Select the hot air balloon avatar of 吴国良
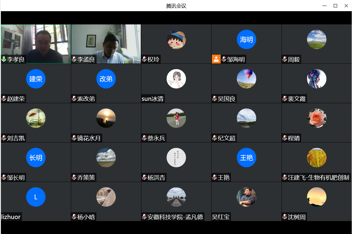Viewport: 352px width, 234px height. 246,79
